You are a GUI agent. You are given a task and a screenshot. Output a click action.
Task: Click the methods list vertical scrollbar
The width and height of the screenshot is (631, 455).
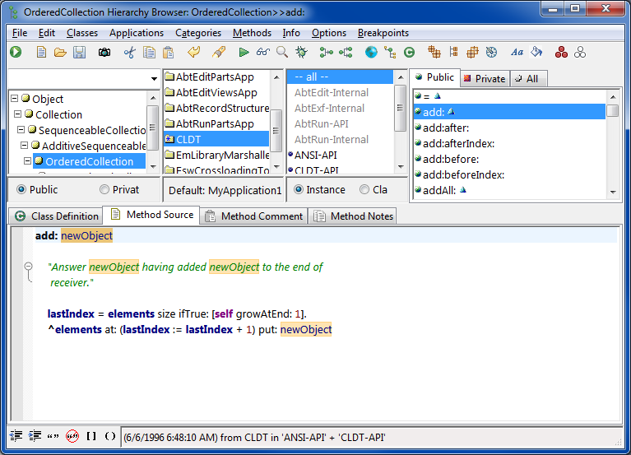[612, 148]
